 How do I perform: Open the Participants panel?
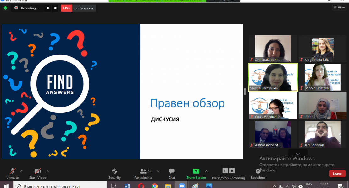pos(143,173)
